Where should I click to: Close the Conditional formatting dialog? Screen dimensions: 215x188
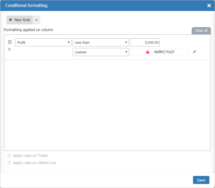click(x=209, y=5)
